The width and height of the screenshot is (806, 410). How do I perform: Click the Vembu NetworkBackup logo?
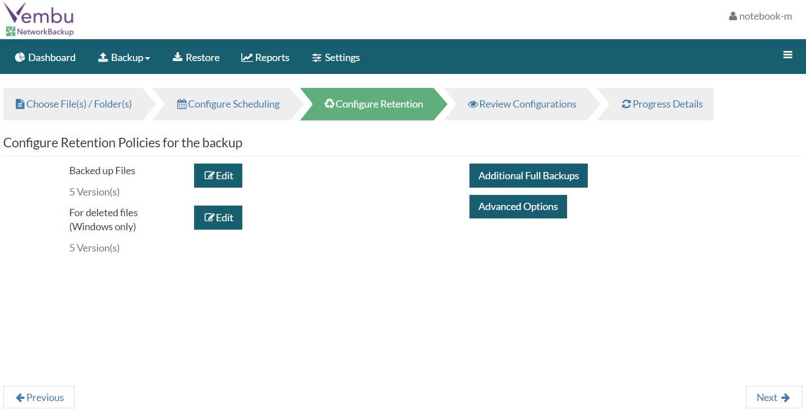[38, 18]
